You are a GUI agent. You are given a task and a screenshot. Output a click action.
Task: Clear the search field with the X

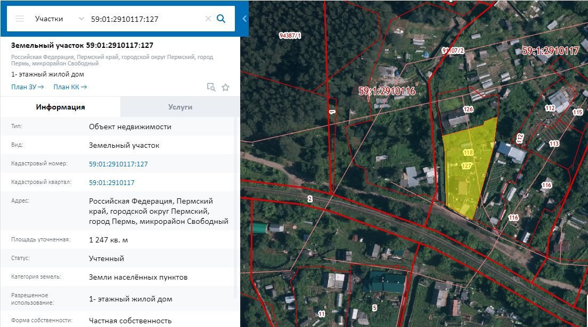point(208,19)
